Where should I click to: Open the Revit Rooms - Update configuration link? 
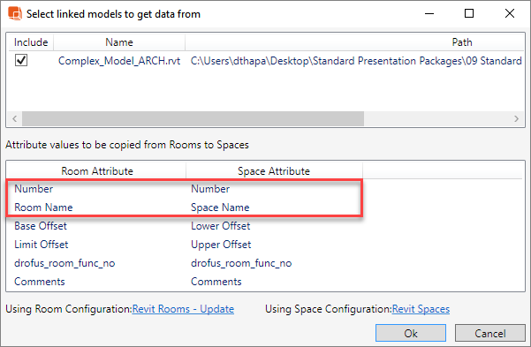click(183, 309)
